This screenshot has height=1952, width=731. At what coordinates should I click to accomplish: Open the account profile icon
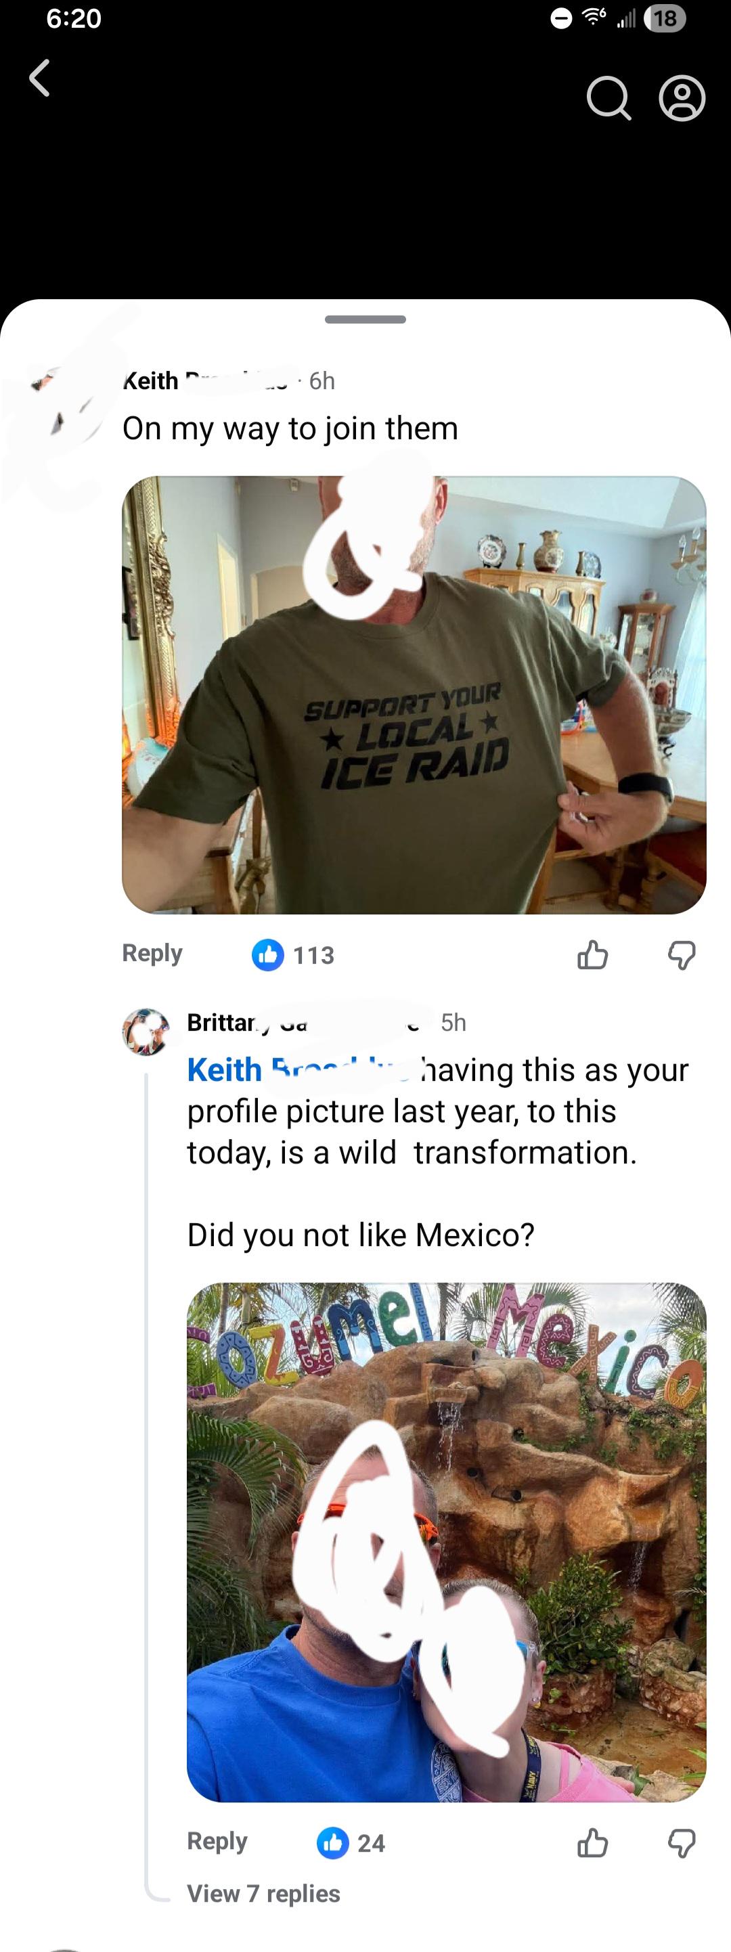coord(682,99)
